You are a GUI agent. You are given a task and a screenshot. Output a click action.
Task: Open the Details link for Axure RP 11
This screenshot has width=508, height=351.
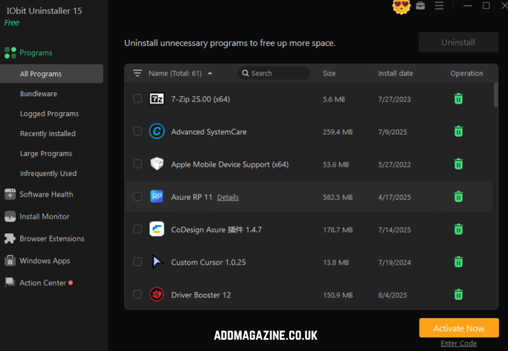[x=228, y=198]
